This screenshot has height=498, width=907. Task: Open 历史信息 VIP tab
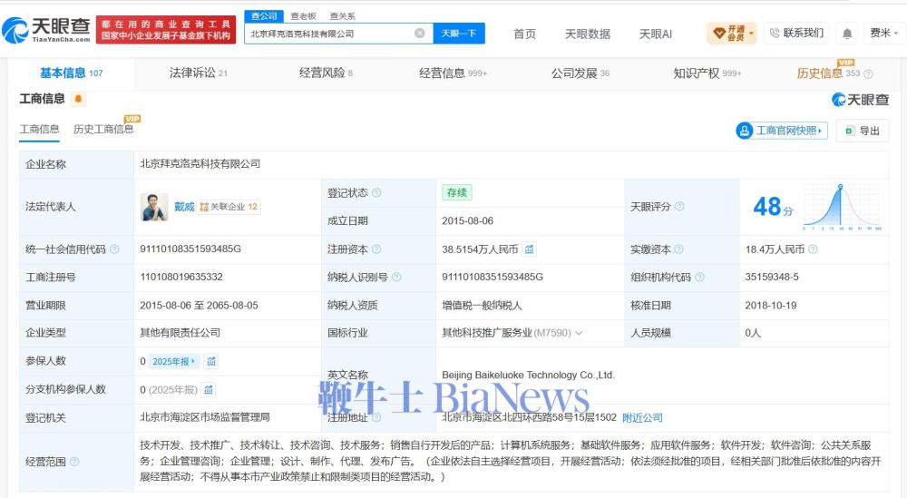[828, 73]
